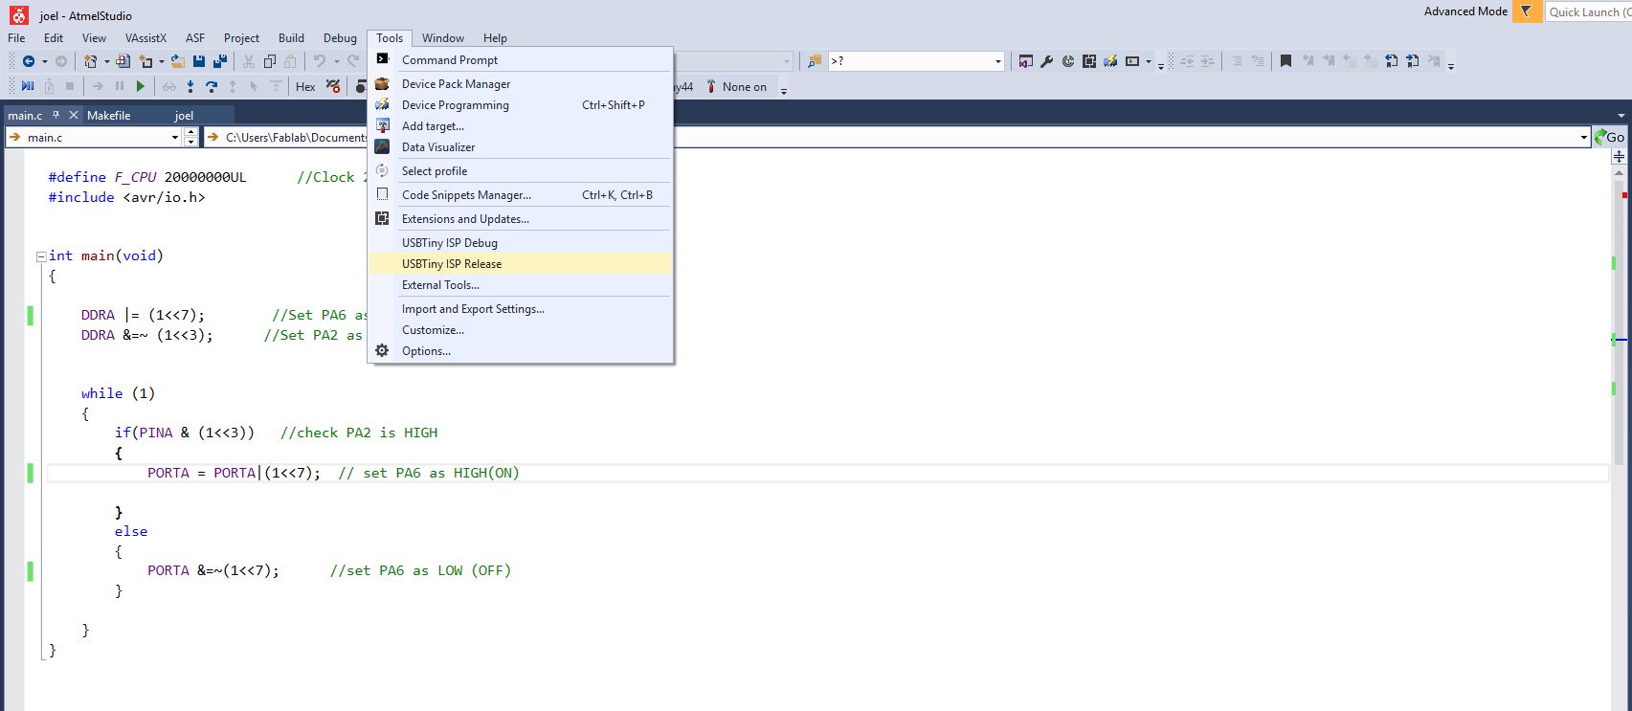This screenshot has height=711, width=1632.
Task: Open the New Project dropdown arrow
Action: [x=106, y=61]
